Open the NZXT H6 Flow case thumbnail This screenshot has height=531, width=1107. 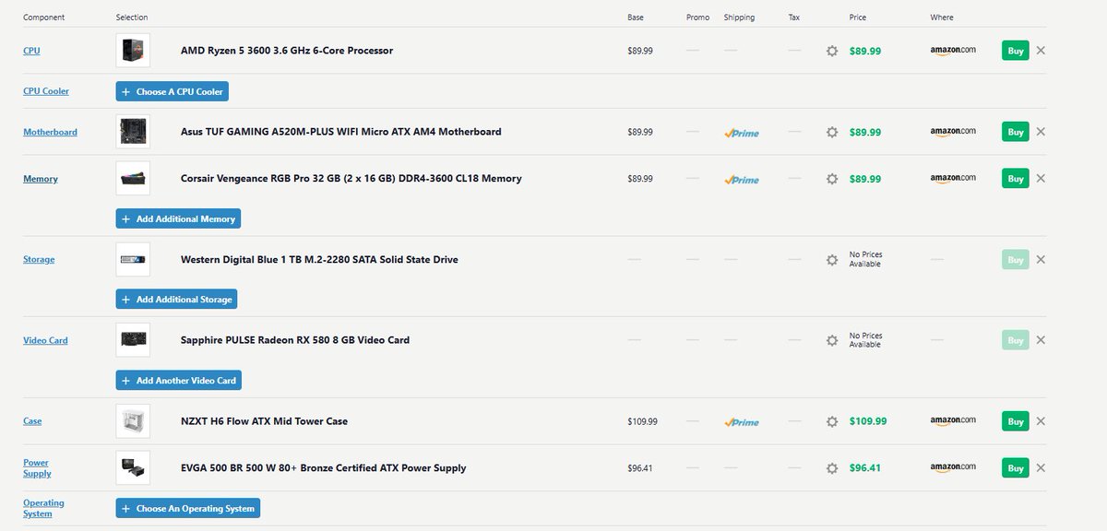pos(133,421)
